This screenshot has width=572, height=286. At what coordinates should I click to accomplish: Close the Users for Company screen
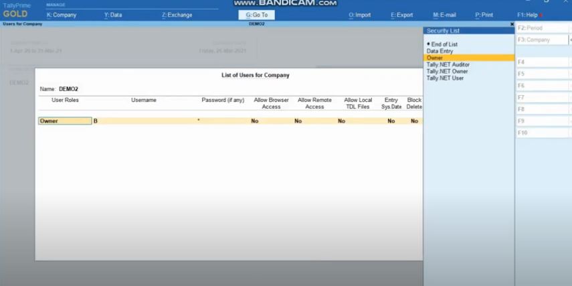tap(512, 24)
